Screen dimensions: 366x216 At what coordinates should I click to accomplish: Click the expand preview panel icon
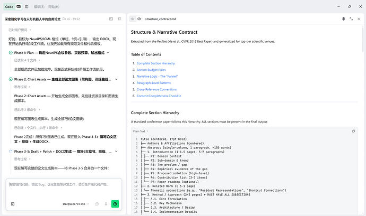point(351,19)
